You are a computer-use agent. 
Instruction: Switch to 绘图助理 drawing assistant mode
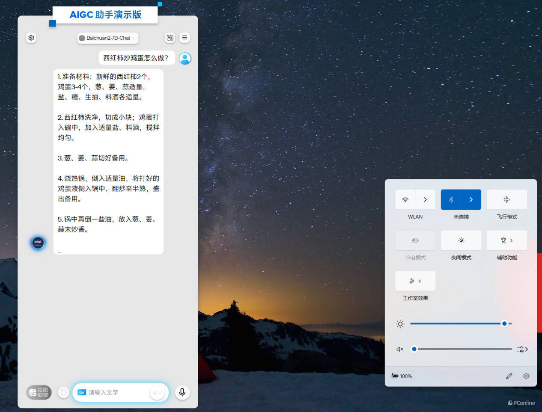(39, 392)
